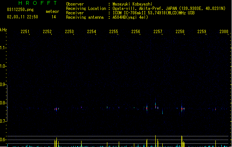Viewport: 232px width, 147px height.
Task: Select the file name 03112250.png
Action: point(20,10)
